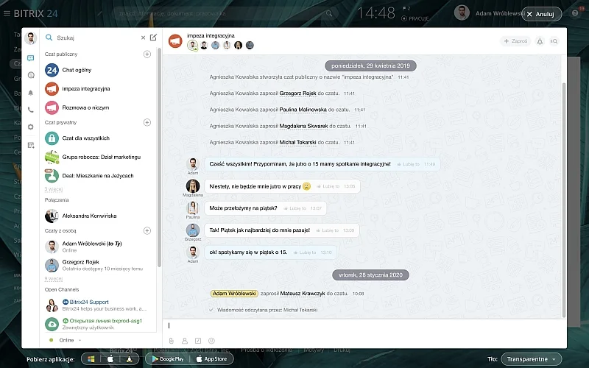Viewport: 589px width, 368px height.
Task: Open the phone calls icon in the sidebar
Action: click(x=31, y=110)
